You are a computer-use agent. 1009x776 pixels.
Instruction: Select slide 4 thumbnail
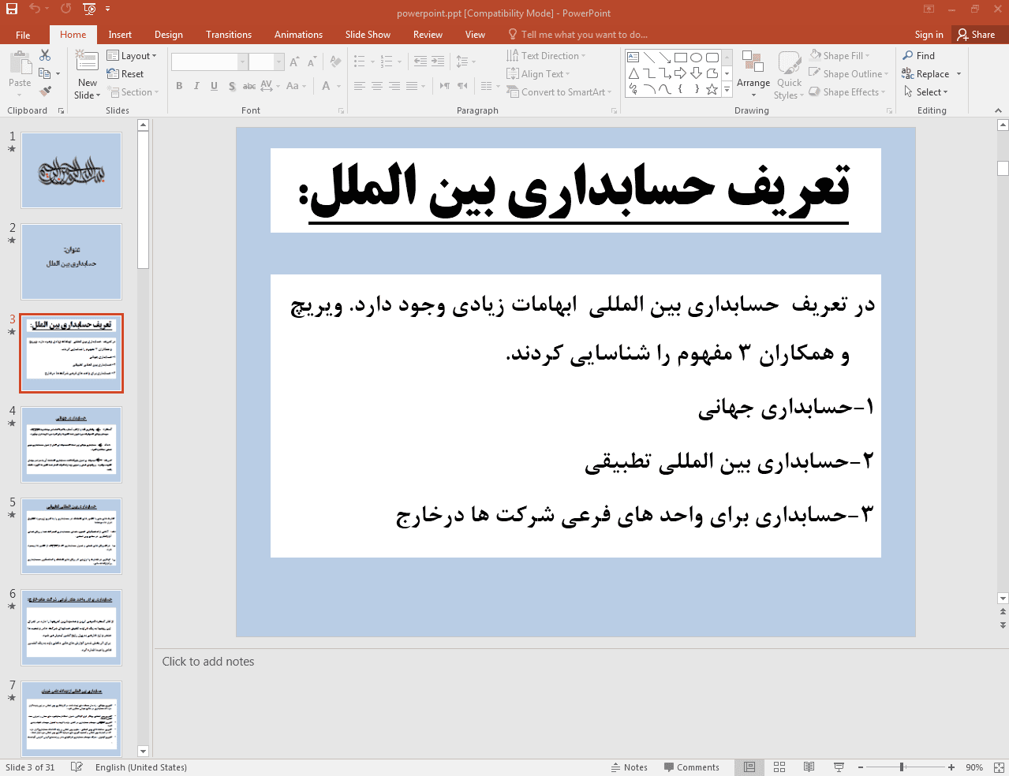click(71, 445)
